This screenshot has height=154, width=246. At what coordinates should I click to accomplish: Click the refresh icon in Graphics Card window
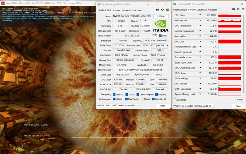(162, 10)
